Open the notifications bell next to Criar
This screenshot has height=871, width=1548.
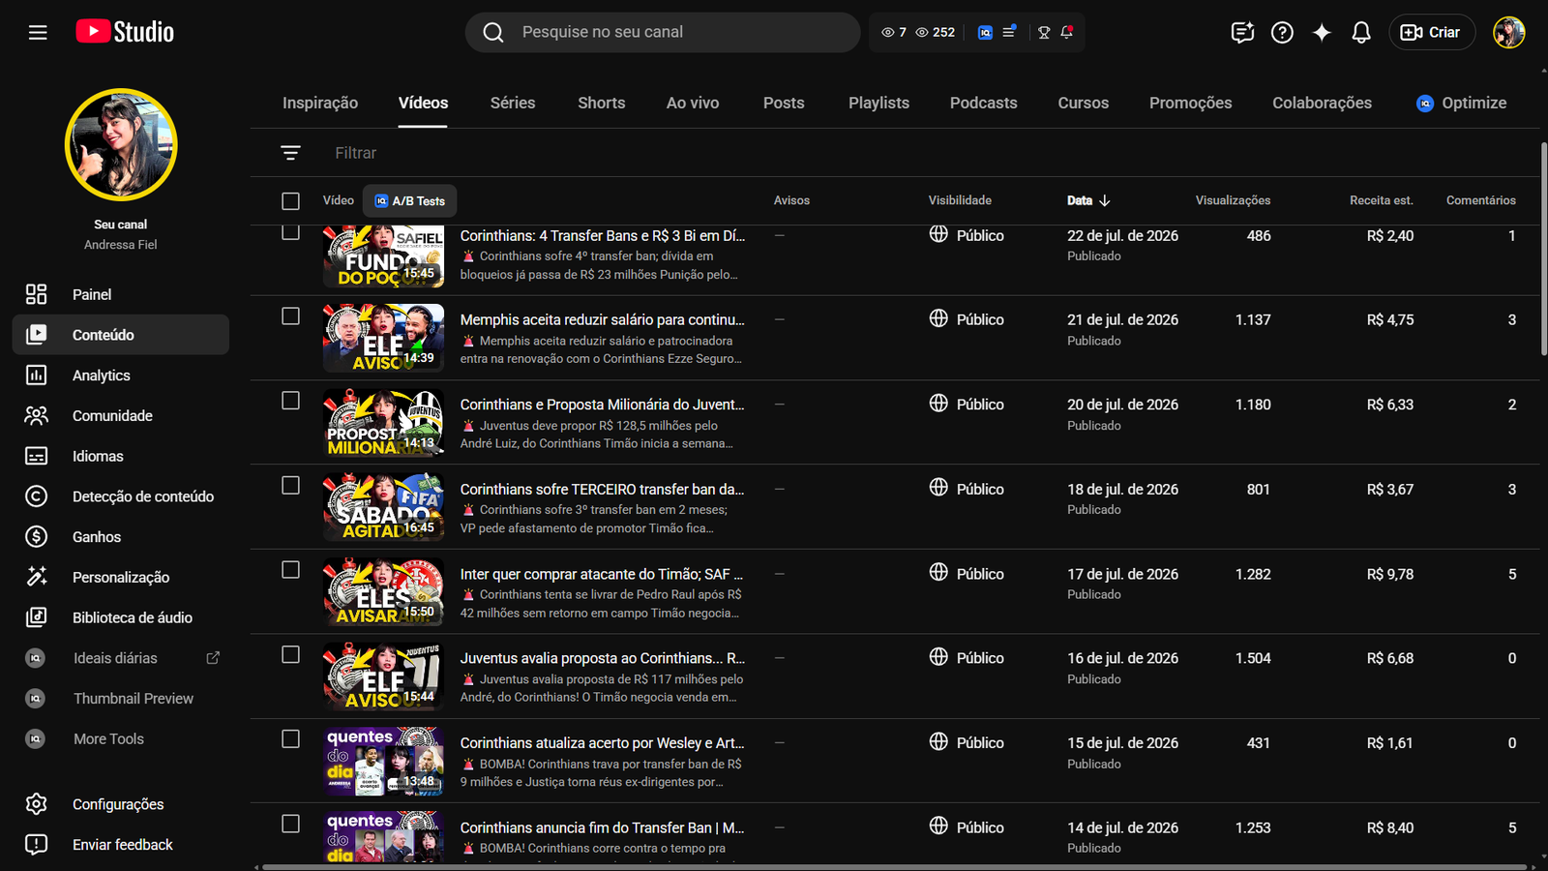tap(1361, 33)
